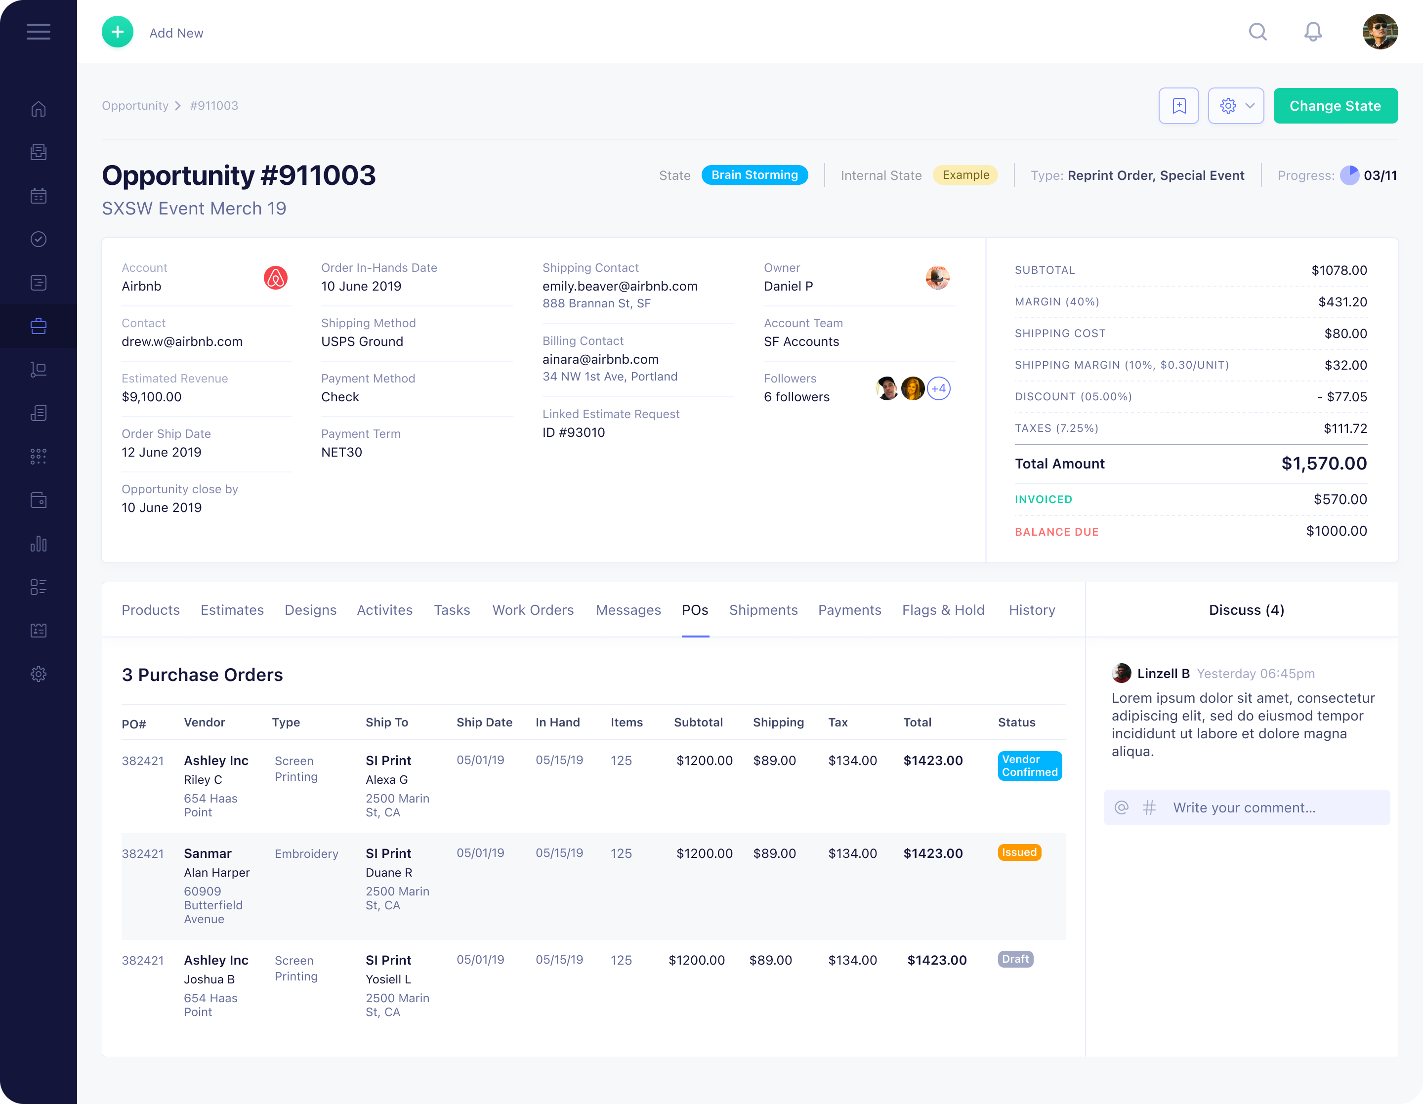The width and height of the screenshot is (1423, 1104).
Task: Open the calendar icon in the sidebar
Action: [39, 196]
